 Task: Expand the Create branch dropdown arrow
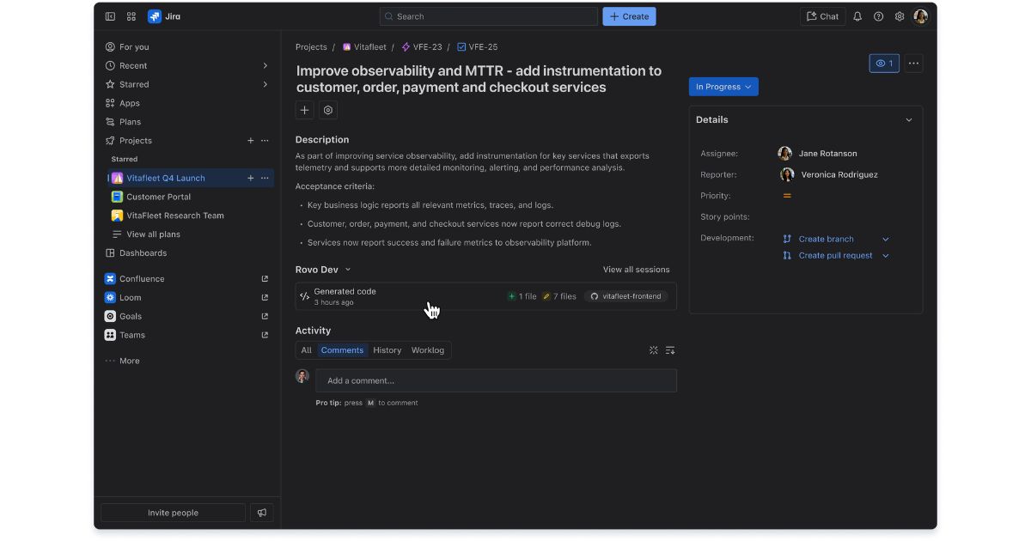tap(886, 239)
